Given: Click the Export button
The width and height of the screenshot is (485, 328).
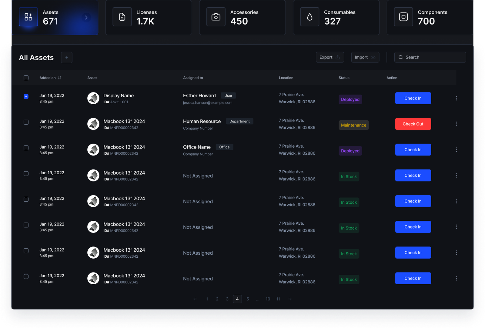Looking at the screenshot, I should click(x=330, y=57).
